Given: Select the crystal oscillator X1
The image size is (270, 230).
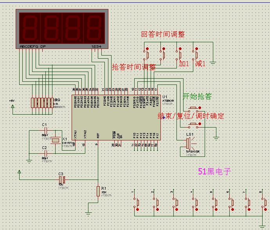Looking at the screenshot, I should (56, 141).
